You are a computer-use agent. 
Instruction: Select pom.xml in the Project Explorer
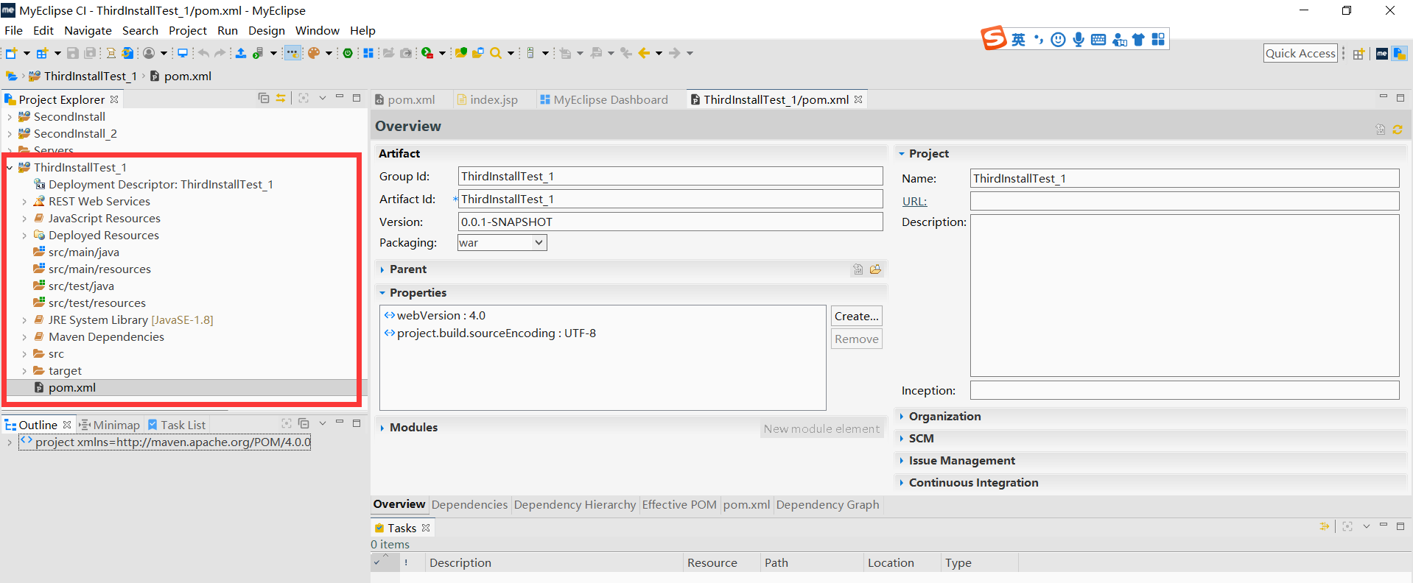(72, 388)
